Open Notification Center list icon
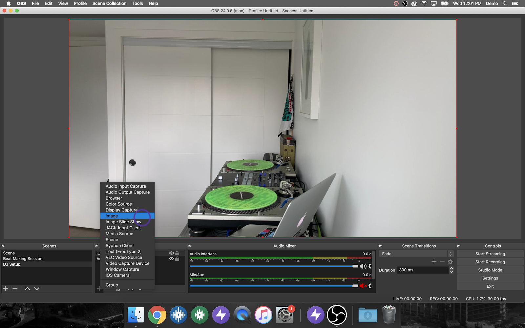This screenshot has width=525, height=328. click(x=515, y=4)
